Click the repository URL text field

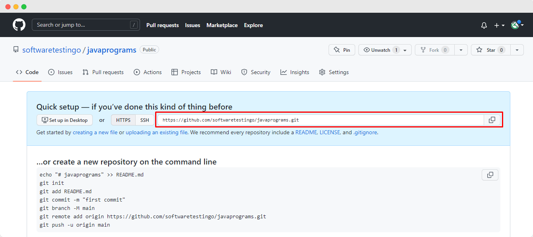click(321, 120)
